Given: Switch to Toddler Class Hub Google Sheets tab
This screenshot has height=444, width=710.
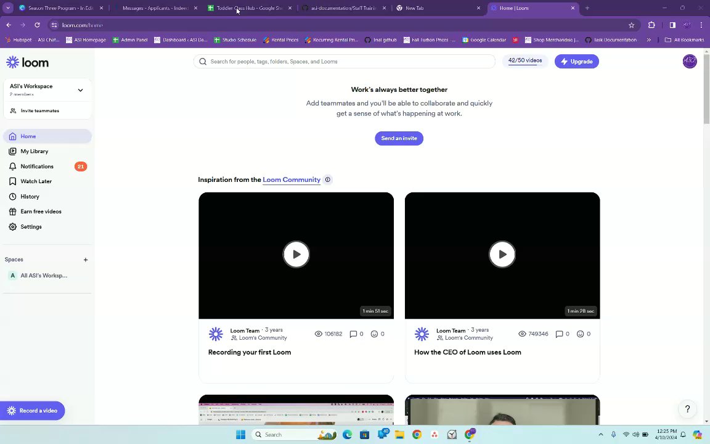Looking at the screenshot, I should (x=250, y=8).
